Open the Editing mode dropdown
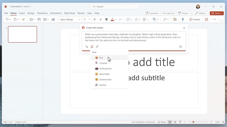The image size is (227, 127). coord(201,13)
